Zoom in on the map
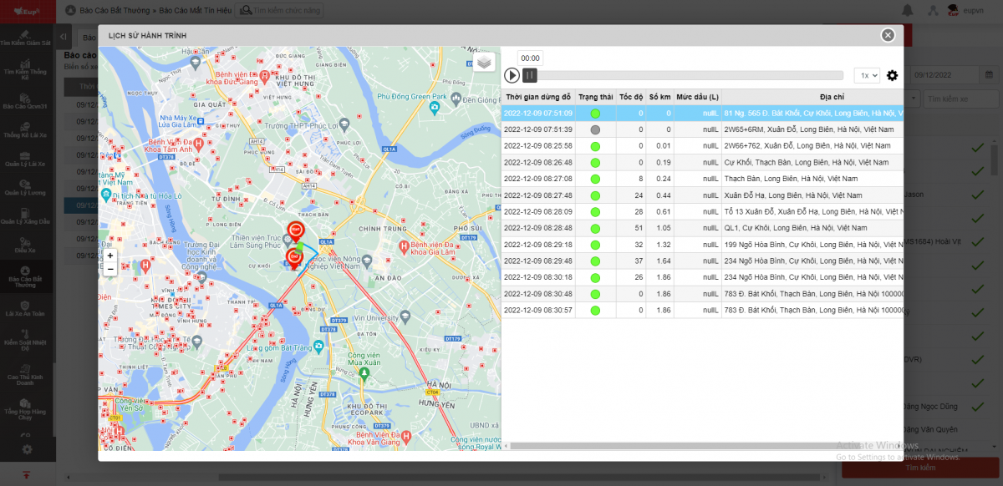Viewport: 1003px width, 486px height. [x=109, y=256]
